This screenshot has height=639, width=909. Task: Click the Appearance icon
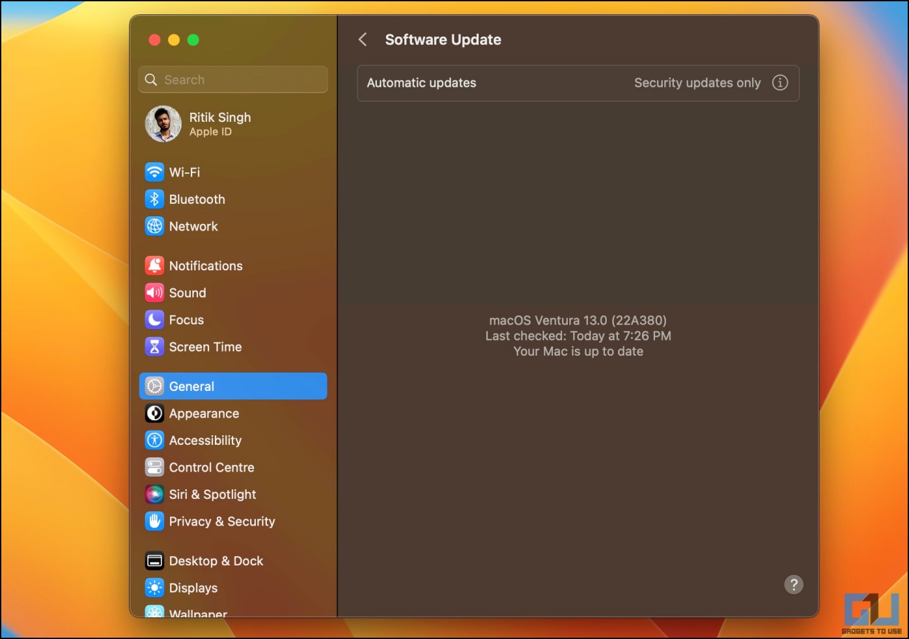point(154,413)
